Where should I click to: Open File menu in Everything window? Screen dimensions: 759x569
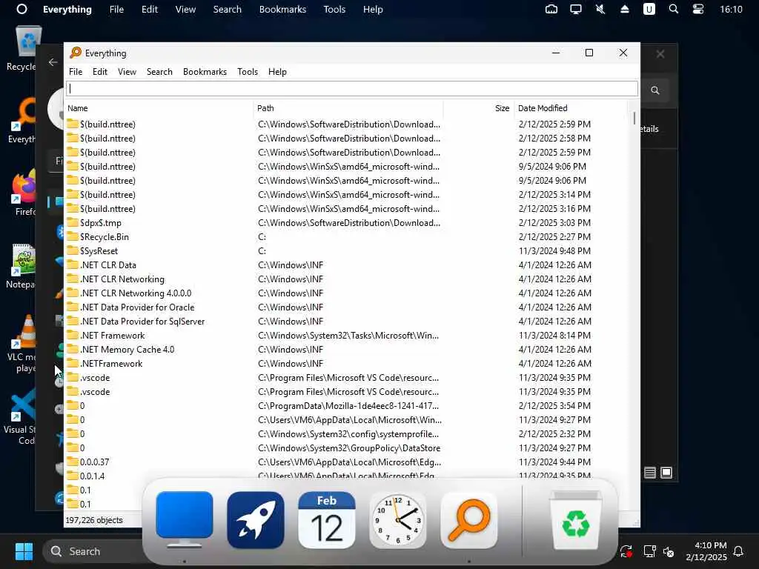click(x=76, y=72)
